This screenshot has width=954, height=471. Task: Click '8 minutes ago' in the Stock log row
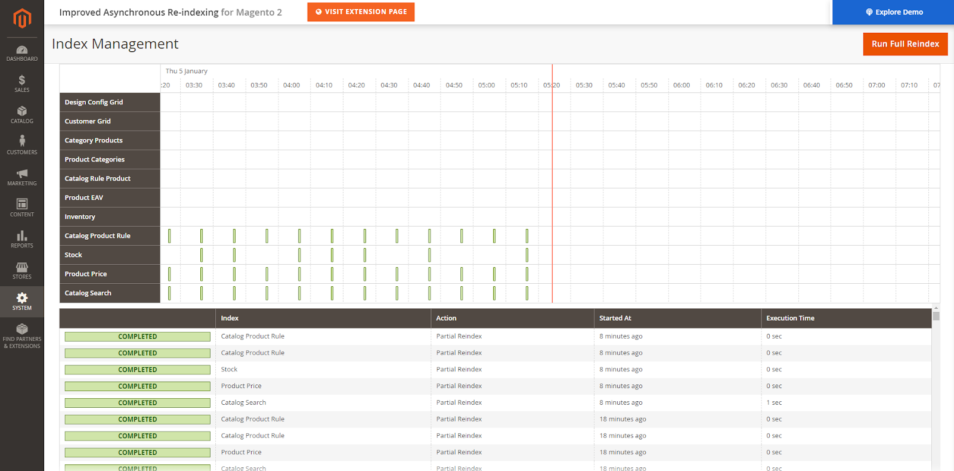621,370
